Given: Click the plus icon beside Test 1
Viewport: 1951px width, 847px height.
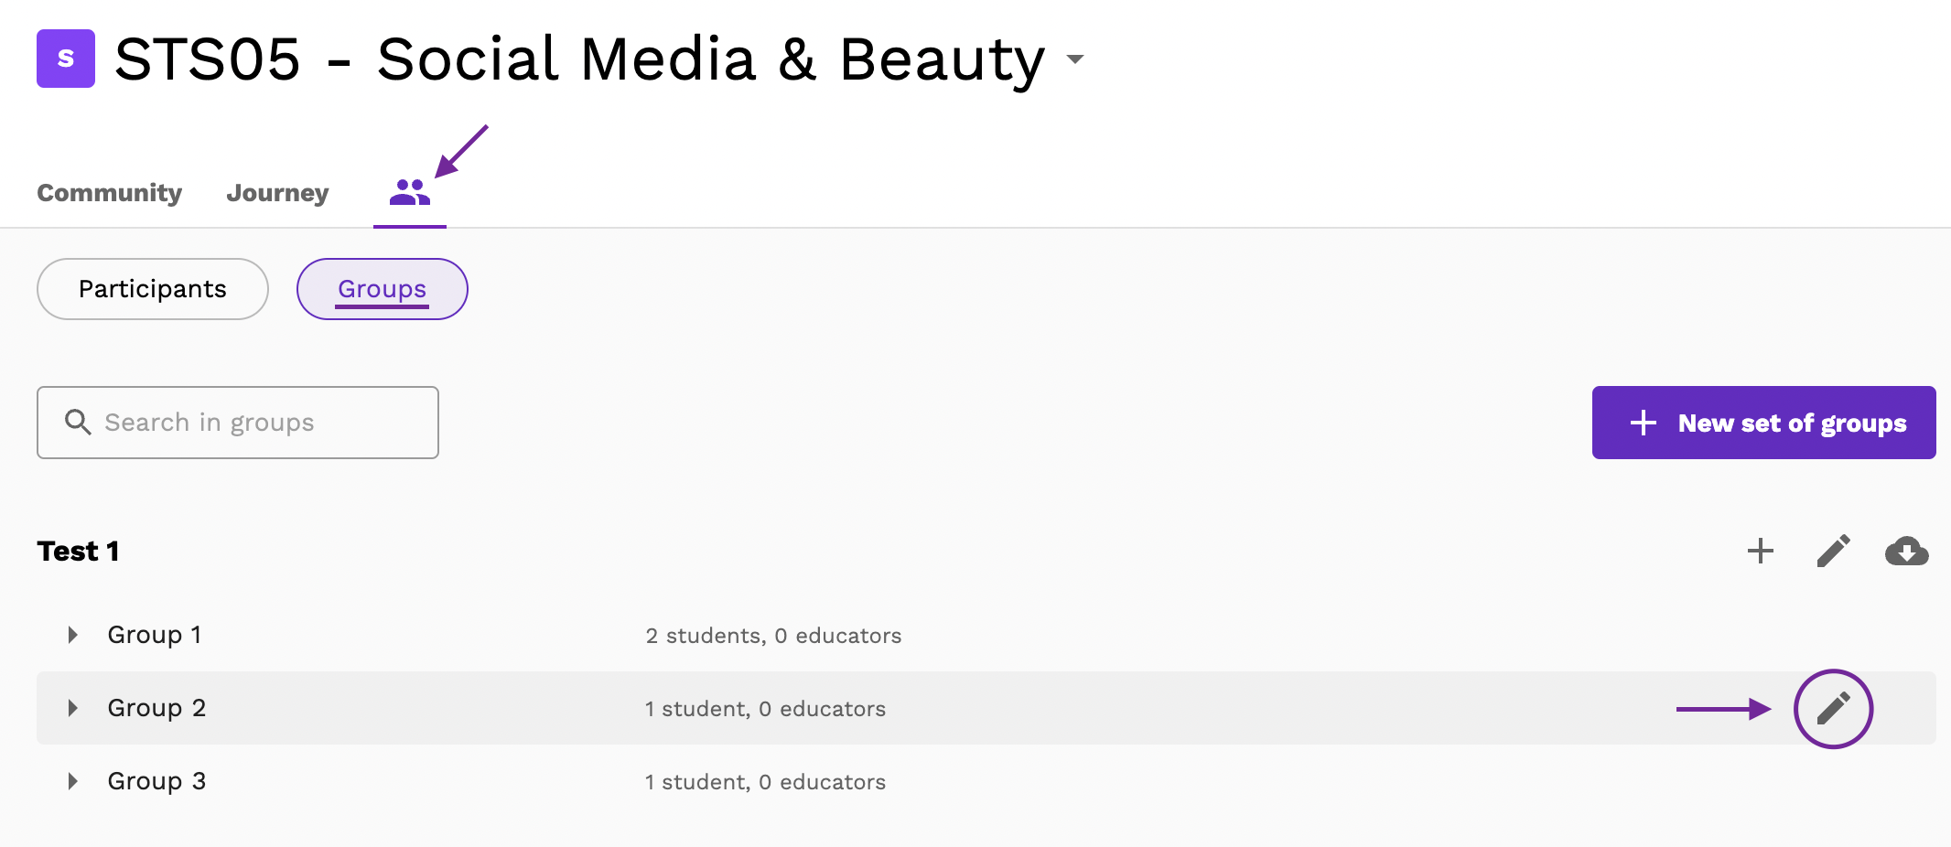Looking at the screenshot, I should point(1759,551).
